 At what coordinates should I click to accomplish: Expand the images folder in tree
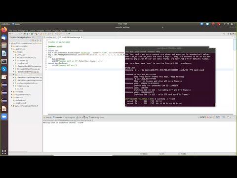(x=13, y=52)
